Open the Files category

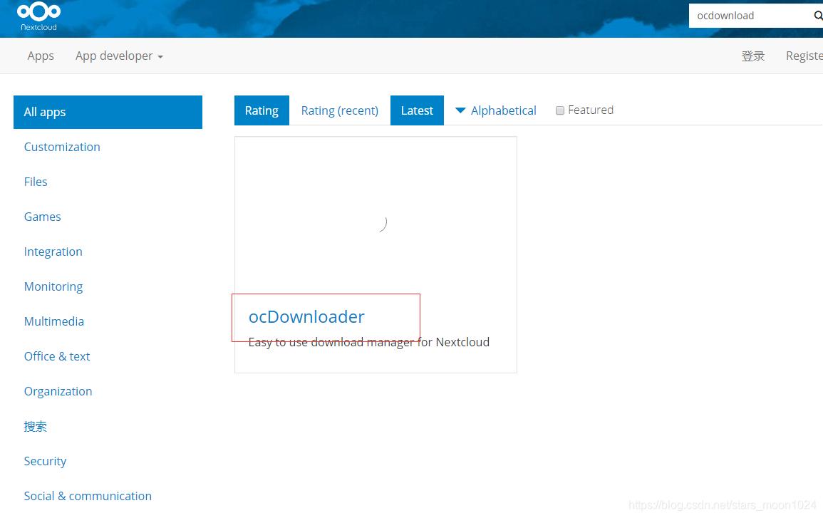pos(36,182)
